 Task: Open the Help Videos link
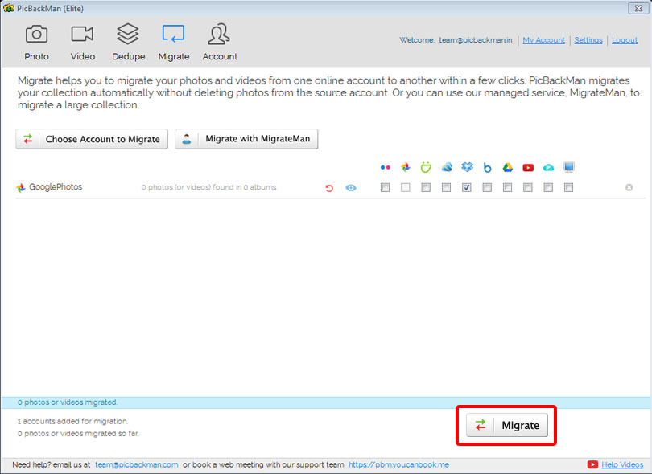point(622,464)
